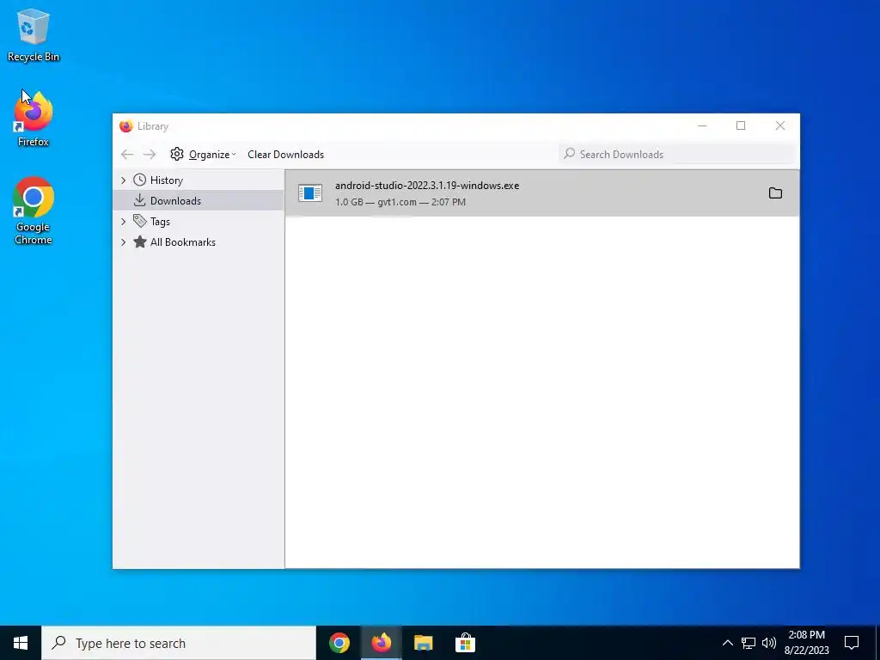The height and width of the screenshot is (660, 880).
Task: Click the Tags label icon
Action: click(x=140, y=221)
